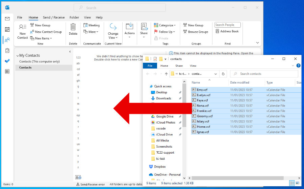Open Explorer File tab
This screenshot has width=304, height=189.
(150, 66)
